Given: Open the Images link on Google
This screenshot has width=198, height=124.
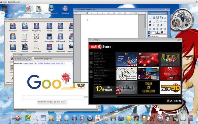Looking at the screenshot, I should point(26,63).
